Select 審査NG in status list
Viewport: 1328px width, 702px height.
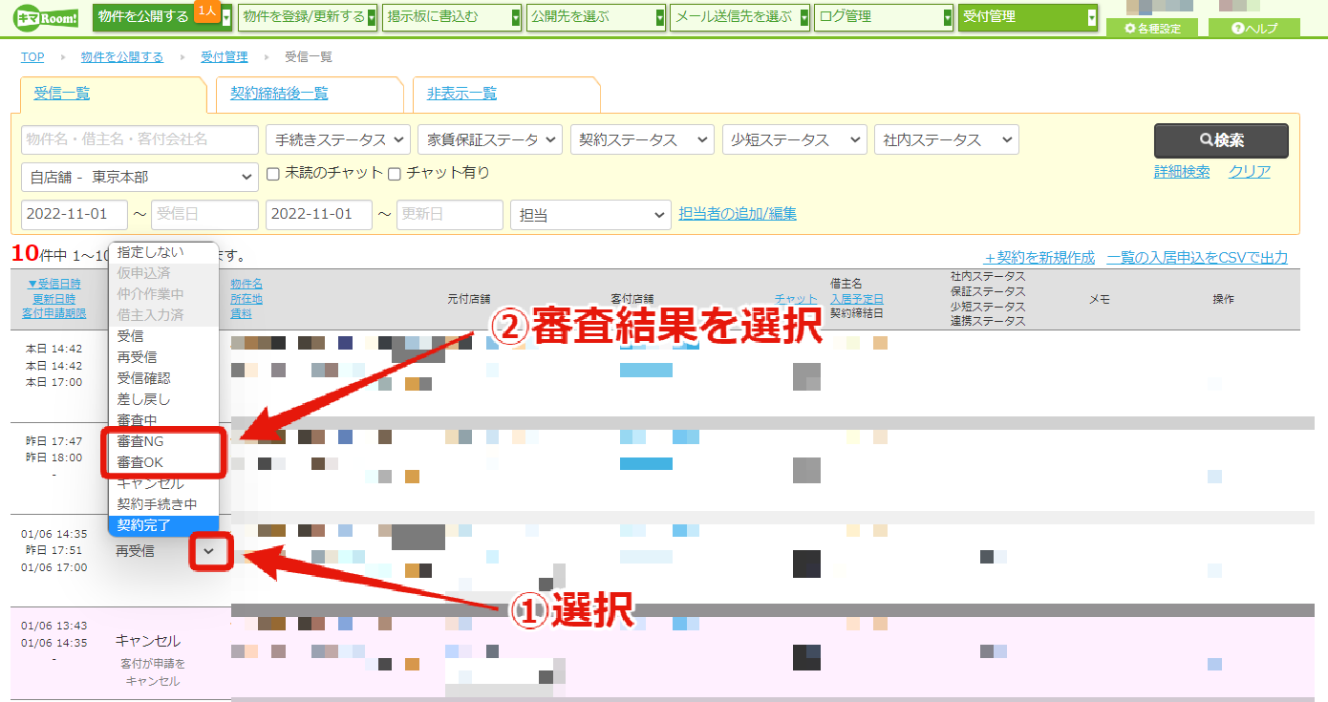tap(163, 441)
